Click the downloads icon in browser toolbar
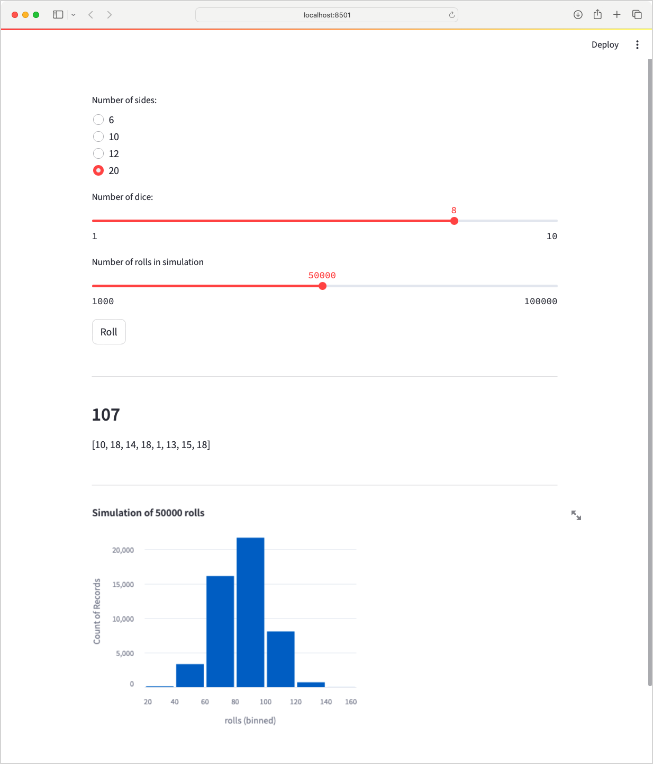653x764 pixels. click(578, 14)
